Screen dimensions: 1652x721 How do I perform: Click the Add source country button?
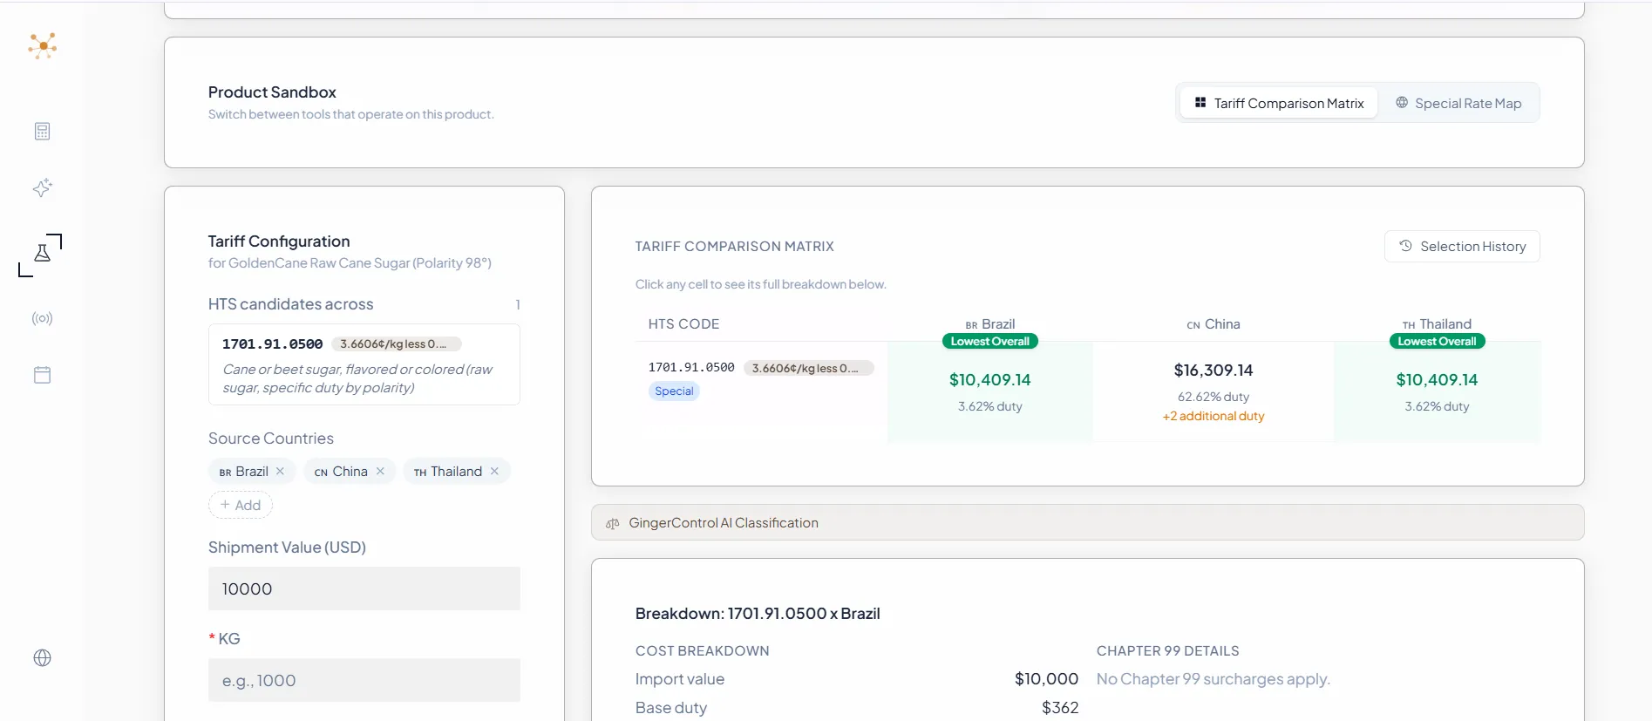(241, 505)
